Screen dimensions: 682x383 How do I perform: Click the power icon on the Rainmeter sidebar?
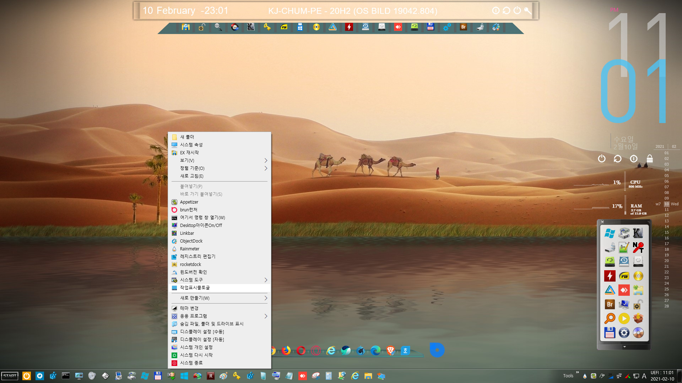tap(601, 159)
